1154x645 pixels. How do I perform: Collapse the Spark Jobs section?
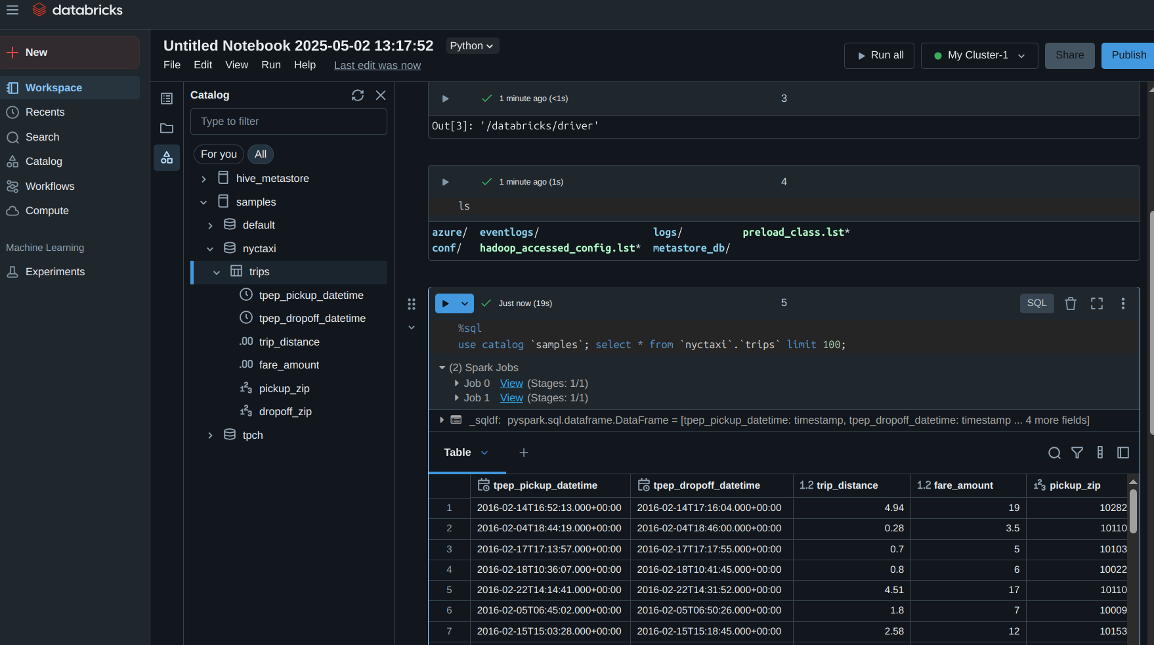[442, 368]
